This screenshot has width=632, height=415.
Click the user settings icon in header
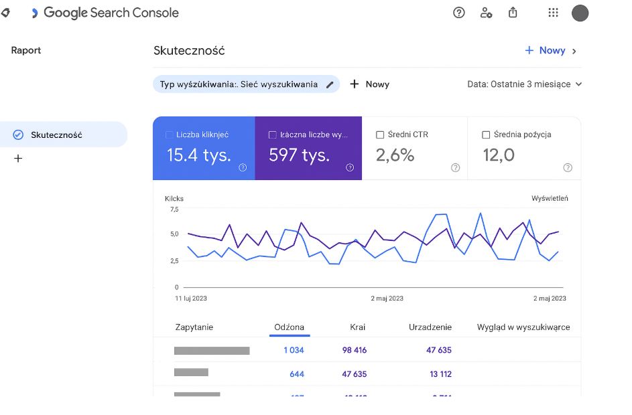point(486,13)
